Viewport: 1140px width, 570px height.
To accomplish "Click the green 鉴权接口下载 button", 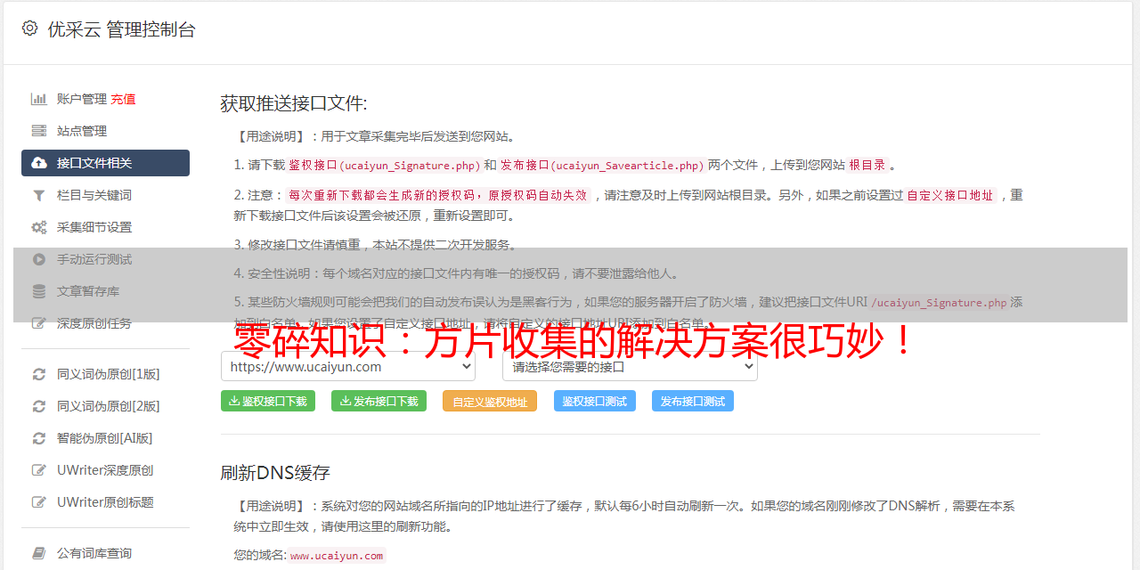I will 267,401.
